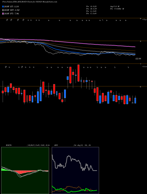The height and width of the screenshot is (194, 147).
Task: Click the 'Pre H' high value
Action: click(x=91, y=9)
